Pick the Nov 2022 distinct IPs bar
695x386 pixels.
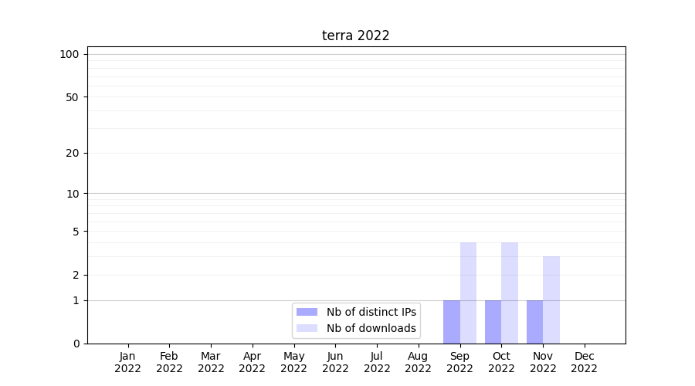pyautogui.click(x=534, y=322)
